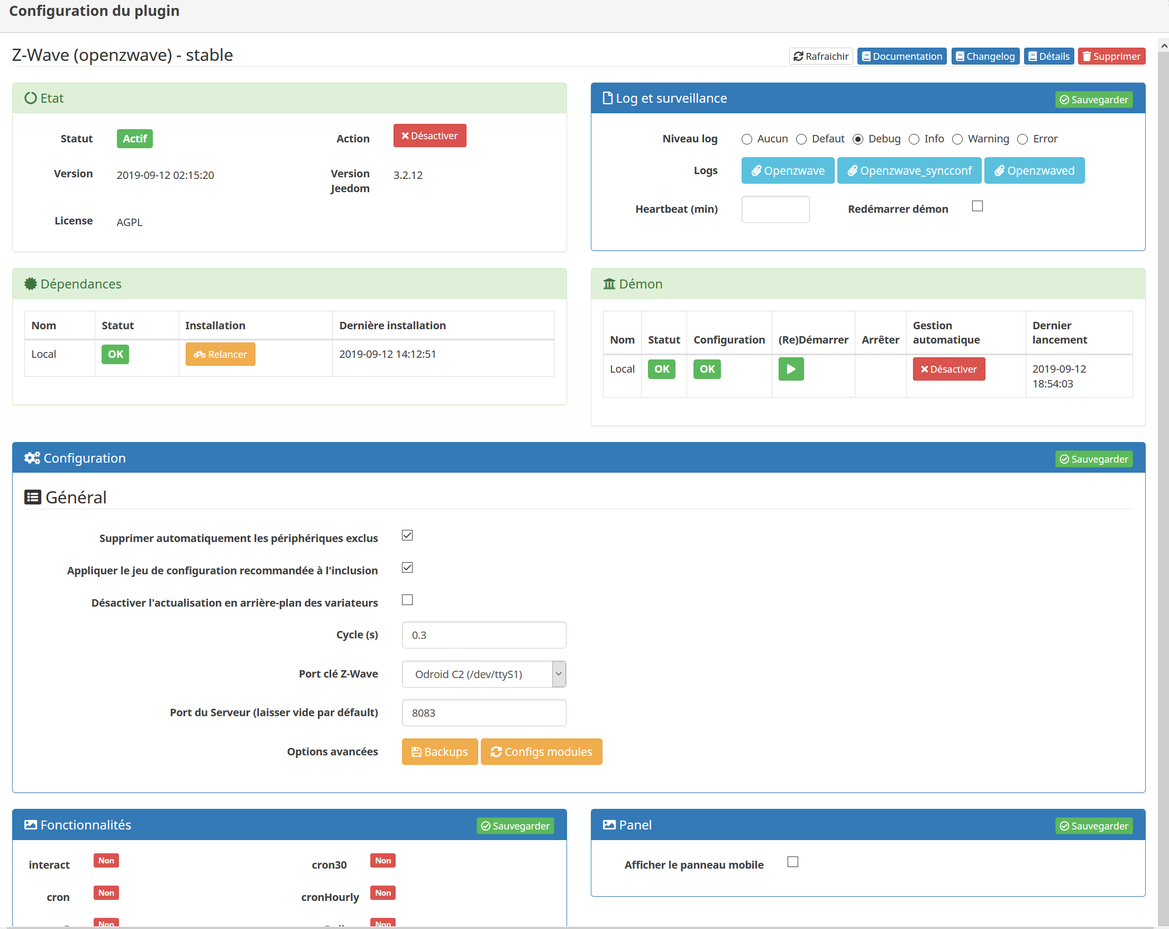The width and height of the screenshot is (1169, 929).
Task: Click the Fonctionnalités picture icon
Action: pos(31,825)
